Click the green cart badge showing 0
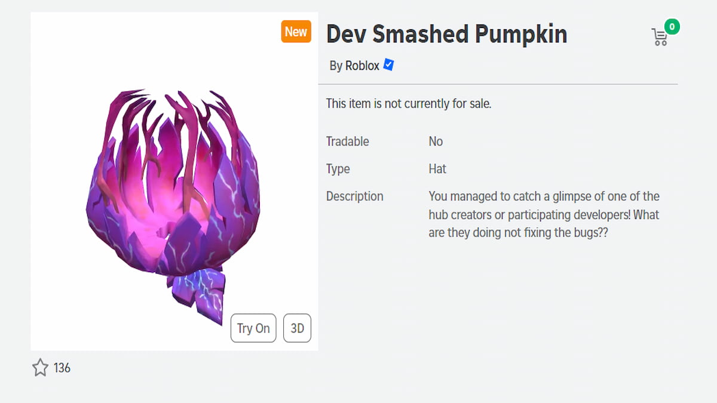717x403 pixels. coord(672,26)
